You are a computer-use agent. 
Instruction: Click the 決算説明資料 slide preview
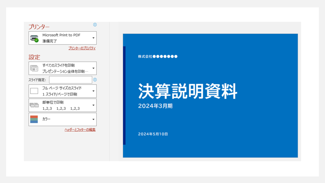210,96
